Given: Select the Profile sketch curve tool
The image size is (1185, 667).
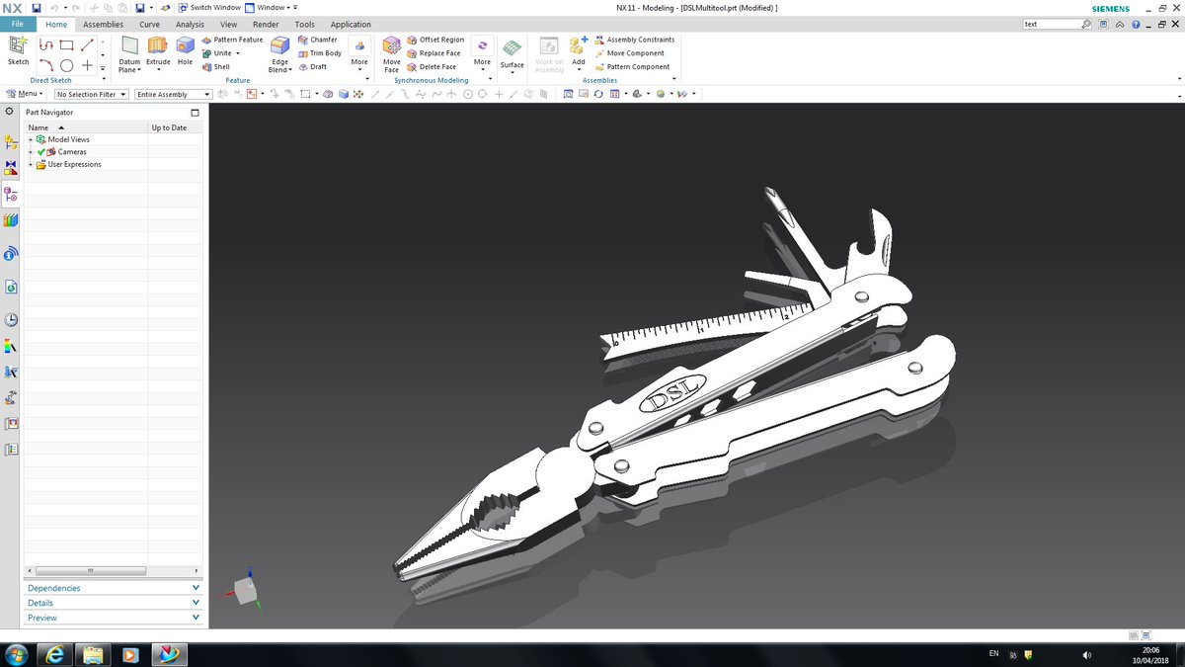Looking at the screenshot, I should (x=46, y=44).
